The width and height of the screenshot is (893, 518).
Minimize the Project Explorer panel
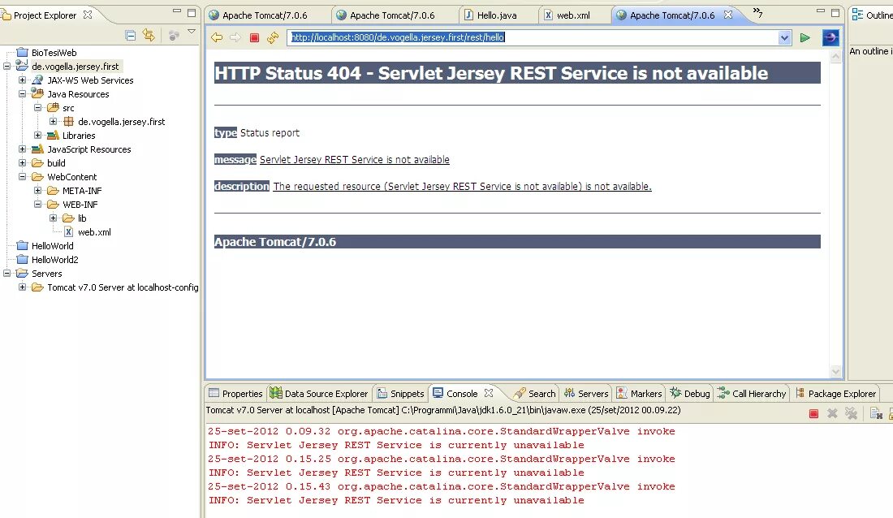point(176,11)
